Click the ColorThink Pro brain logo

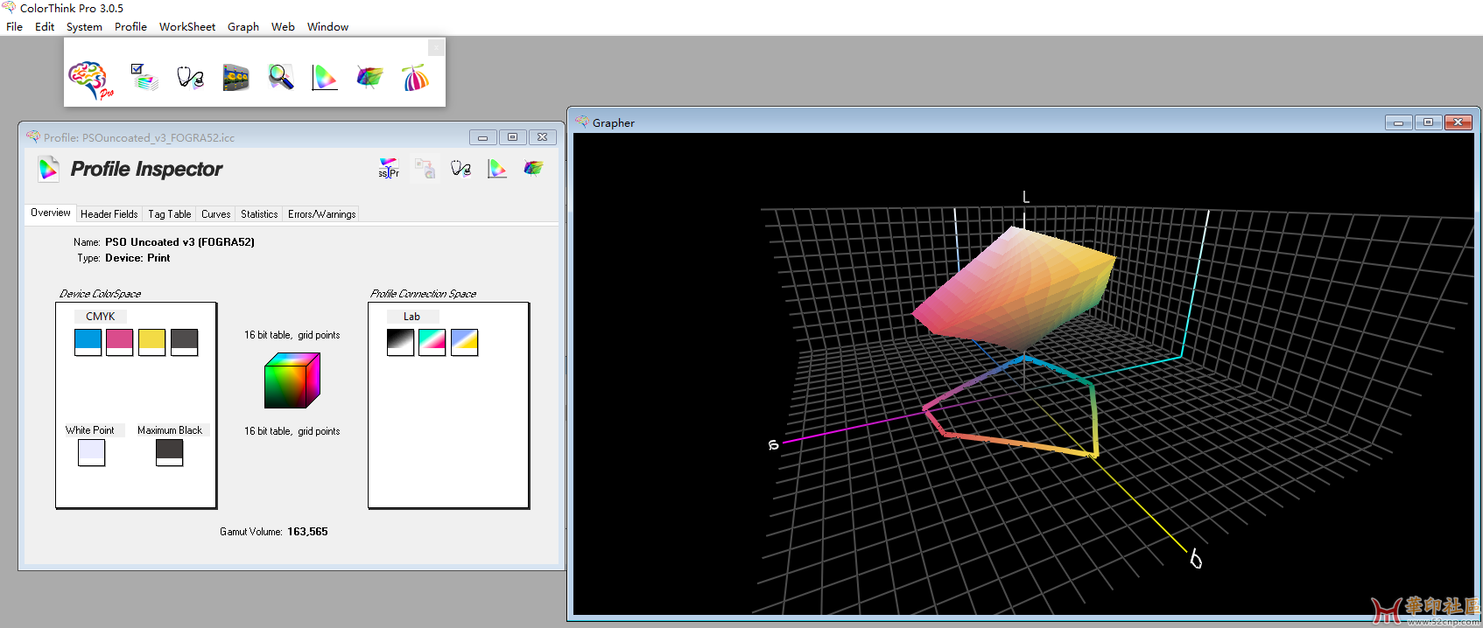(91, 80)
